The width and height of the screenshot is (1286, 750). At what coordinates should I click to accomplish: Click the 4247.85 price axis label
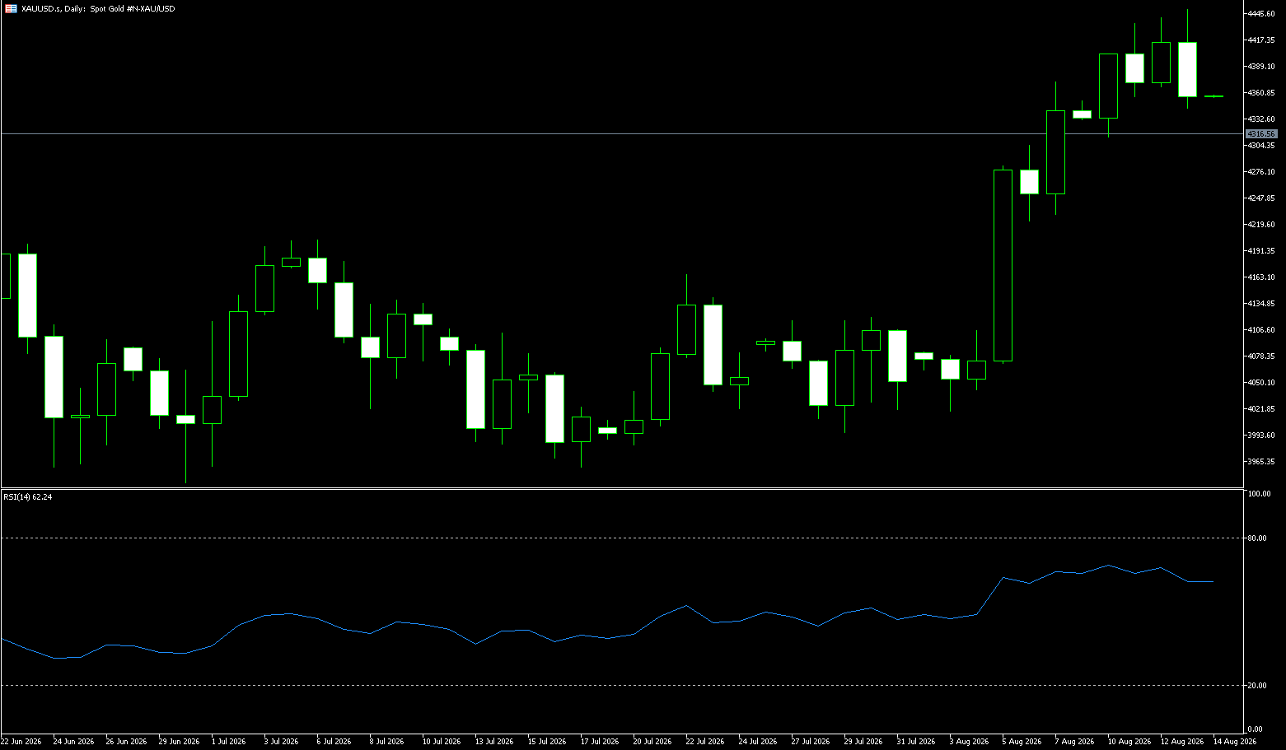click(x=1261, y=198)
